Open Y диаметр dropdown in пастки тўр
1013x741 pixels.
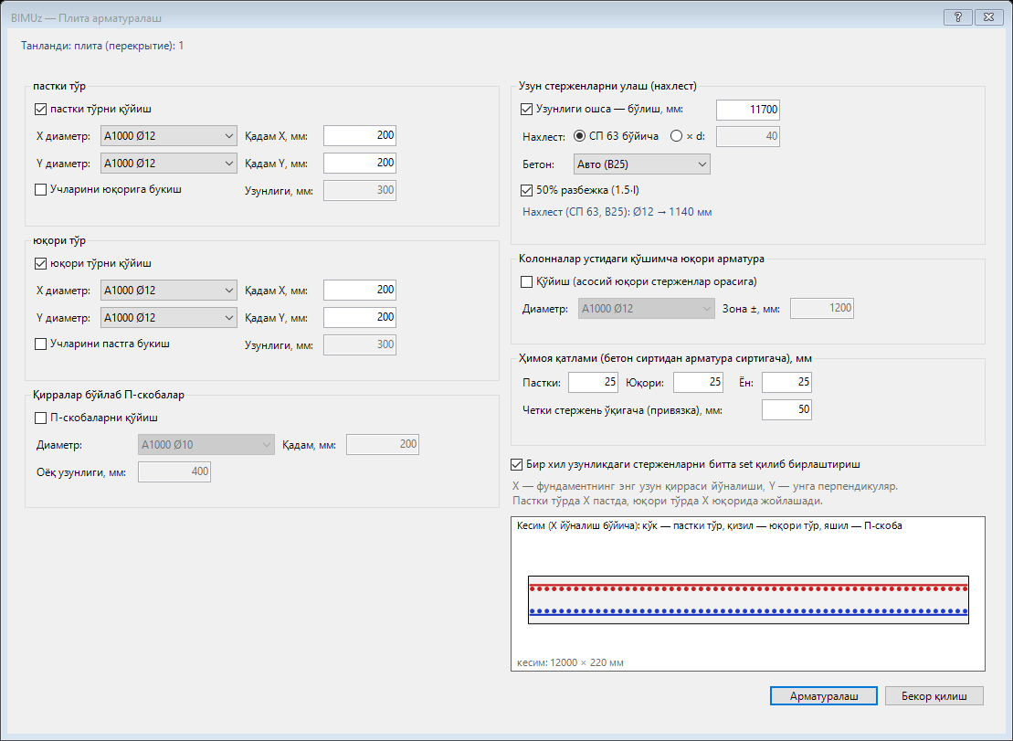[169, 164]
